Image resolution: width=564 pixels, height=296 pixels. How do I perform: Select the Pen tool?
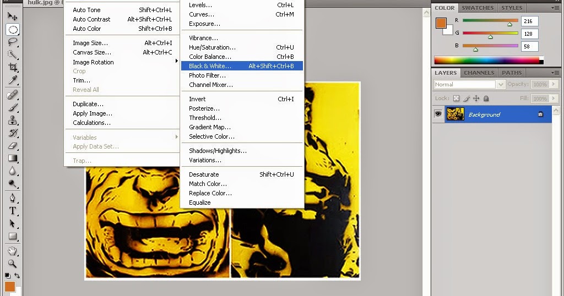(x=12, y=198)
